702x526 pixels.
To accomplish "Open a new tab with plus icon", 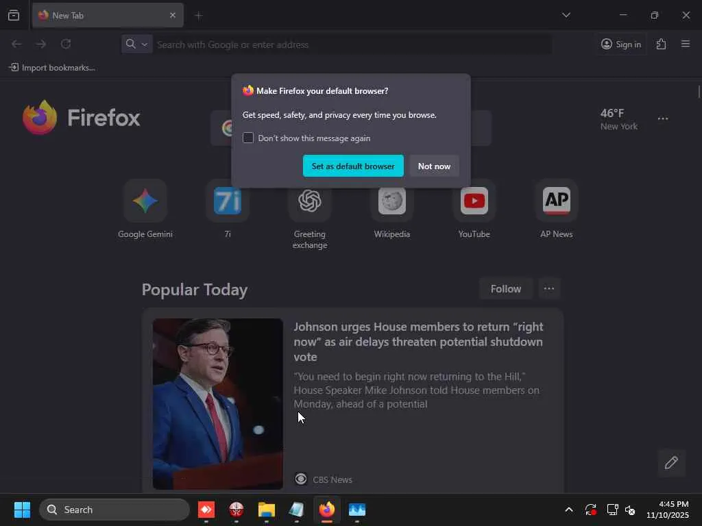I will [199, 16].
